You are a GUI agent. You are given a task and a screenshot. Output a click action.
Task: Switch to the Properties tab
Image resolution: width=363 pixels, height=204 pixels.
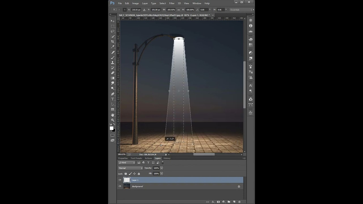(x=123, y=158)
